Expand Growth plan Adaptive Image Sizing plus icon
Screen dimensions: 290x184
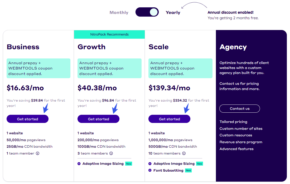tap(79, 164)
